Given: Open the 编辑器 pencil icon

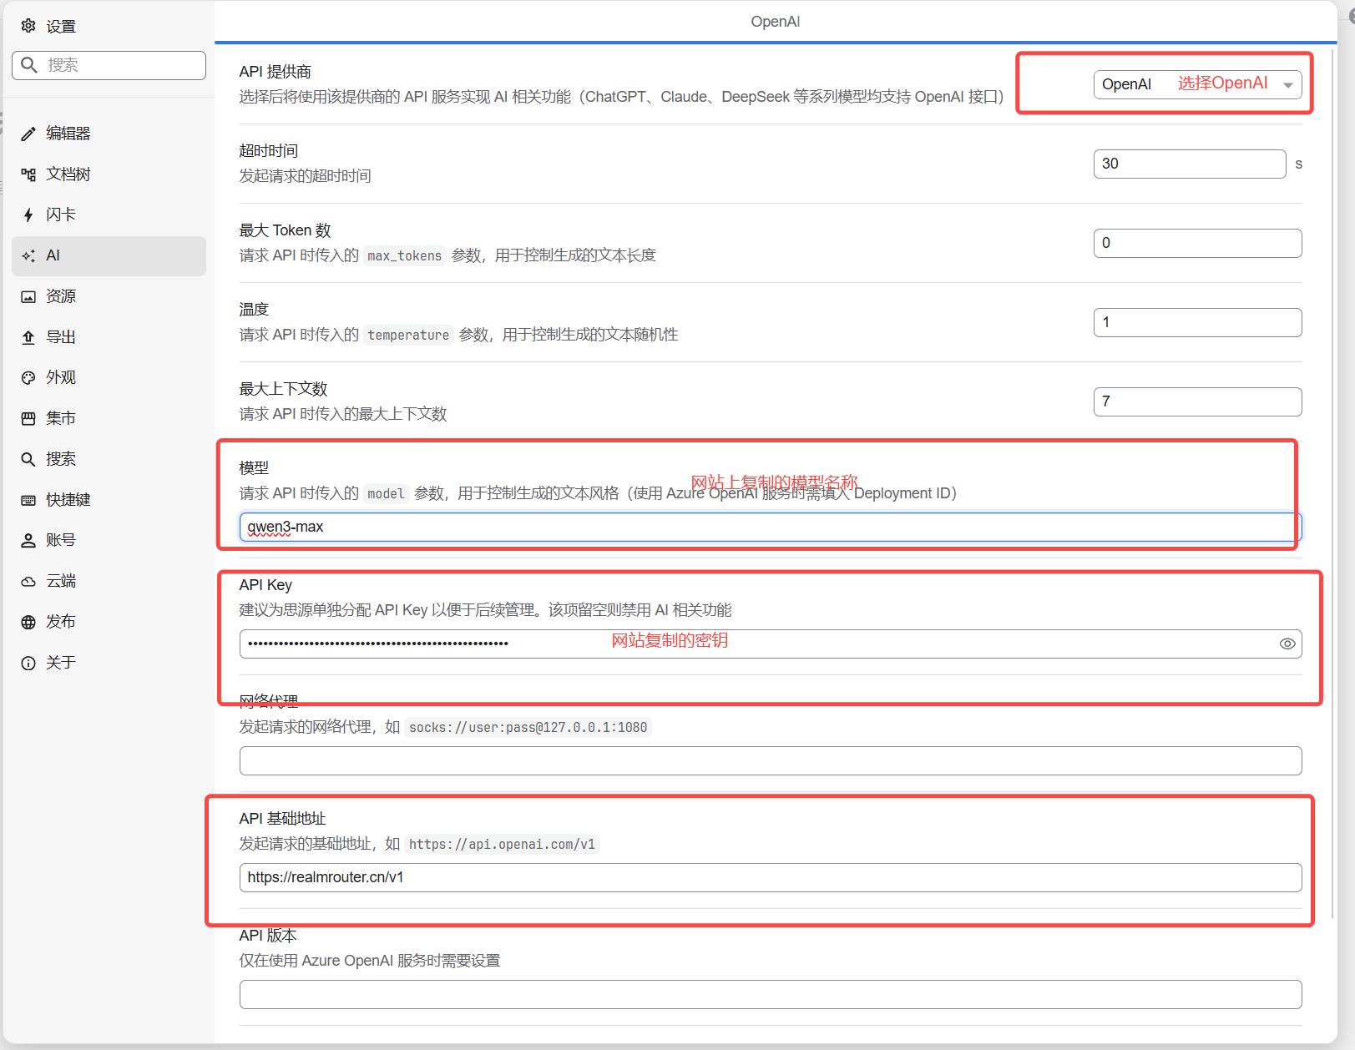Looking at the screenshot, I should point(28,133).
